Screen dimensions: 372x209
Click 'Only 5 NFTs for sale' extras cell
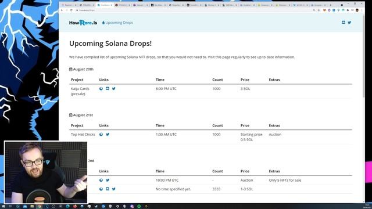(x=285, y=180)
